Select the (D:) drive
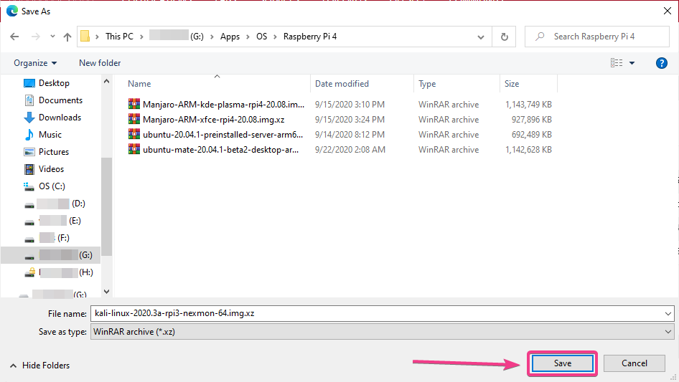This screenshot has height=382, width=679. click(55, 204)
